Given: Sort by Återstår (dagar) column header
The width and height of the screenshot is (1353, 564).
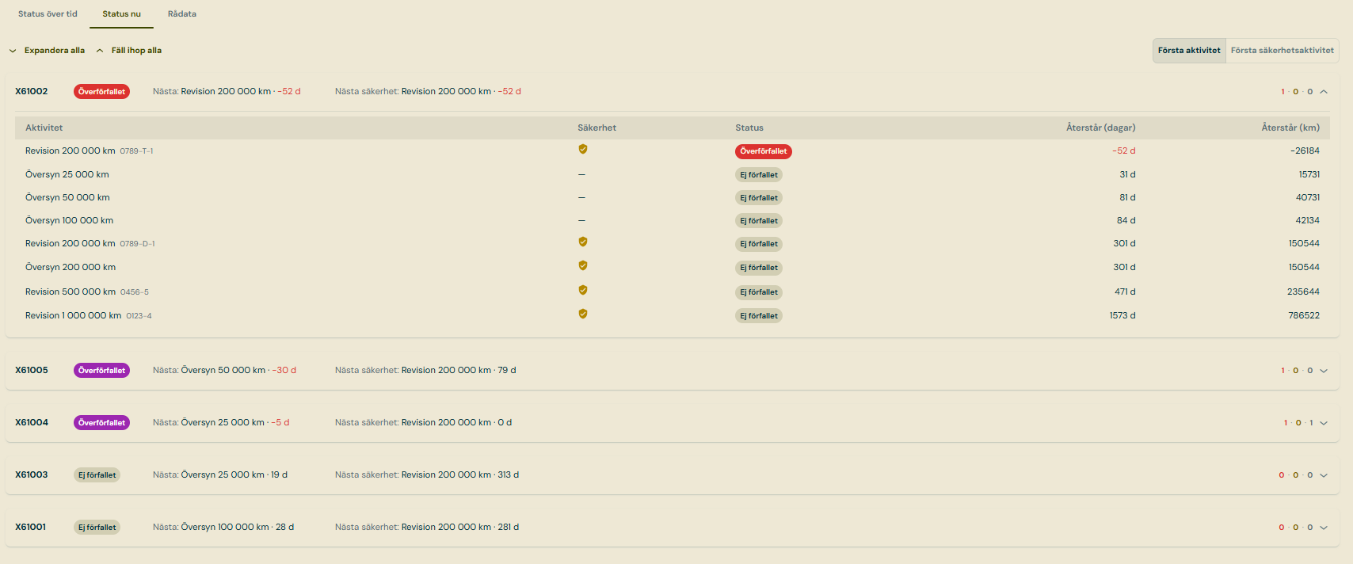Looking at the screenshot, I should 1100,128.
